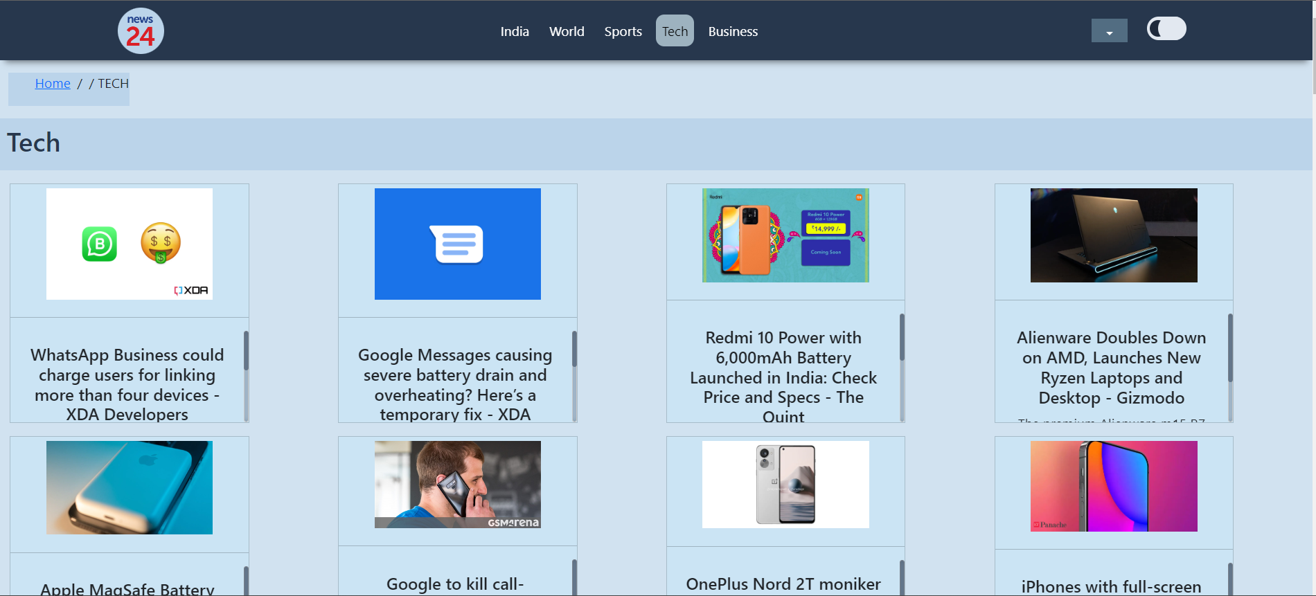Viewport: 1316px width, 596px height.
Task: Click the Apple MagSafe Battery headline
Action: click(127, 588)
